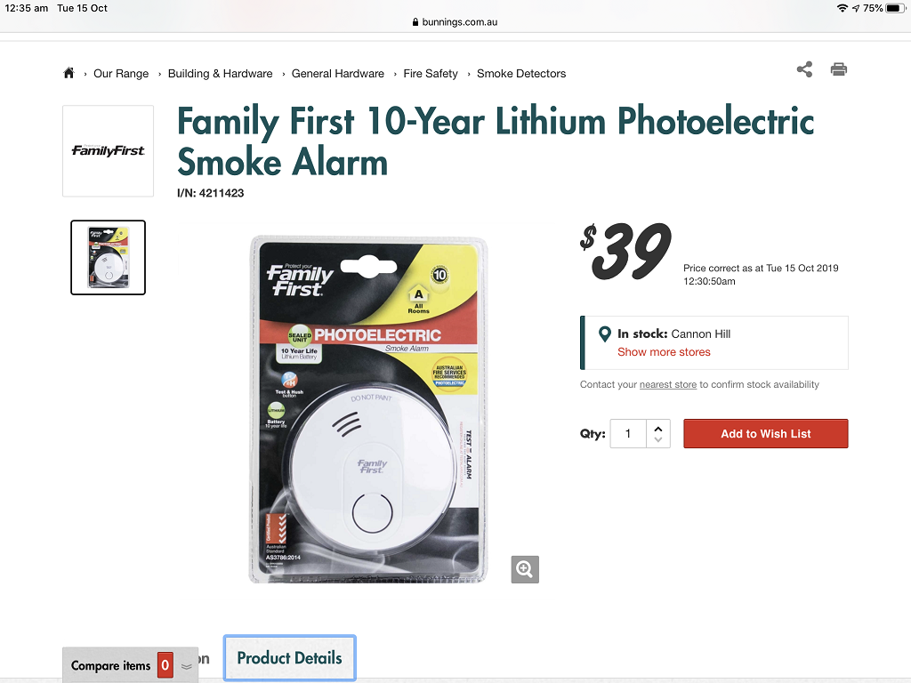This screenshot has height=683, width=911.
Task: Click the location pin stock icon
Action: click(x=604, y=334)
